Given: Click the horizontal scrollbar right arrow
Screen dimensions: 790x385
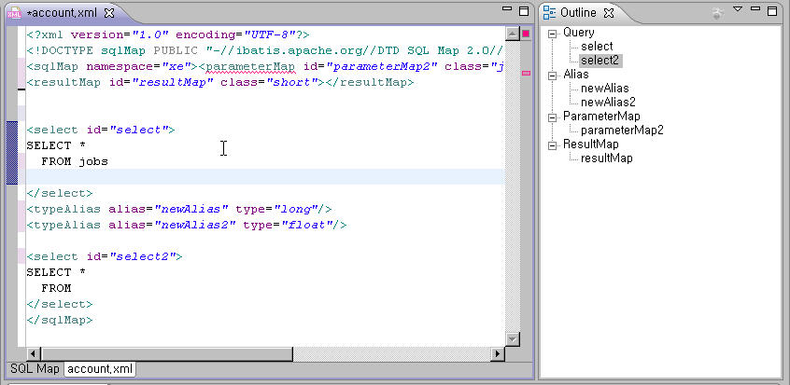Looking at the screenshot, I should (x=497, y=353).
